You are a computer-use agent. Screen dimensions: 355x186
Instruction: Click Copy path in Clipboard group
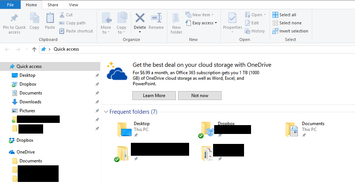pos(72,23)
